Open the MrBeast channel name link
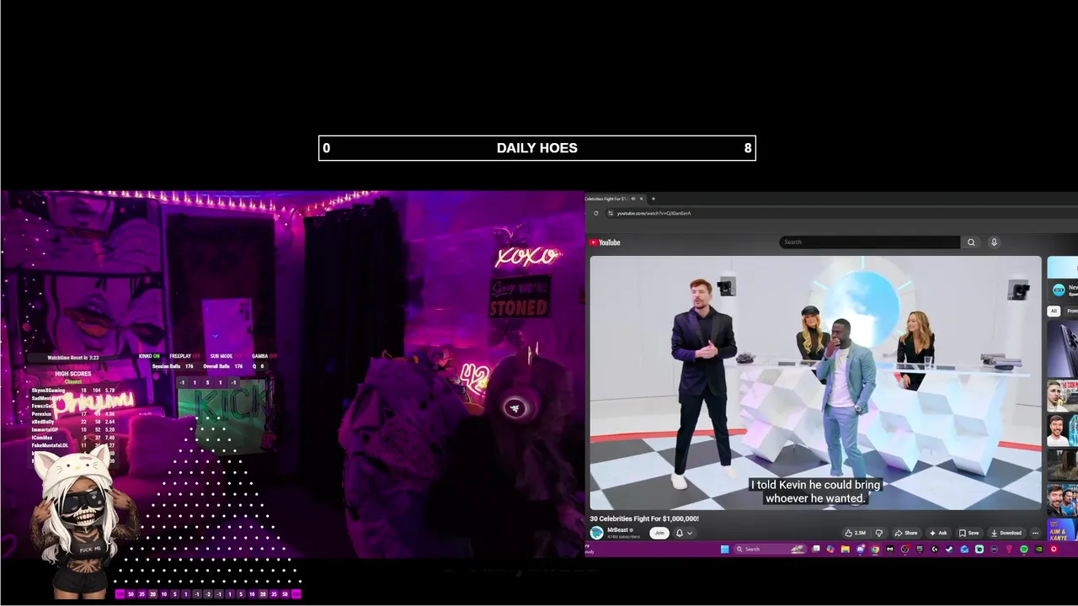 point(618,530)
